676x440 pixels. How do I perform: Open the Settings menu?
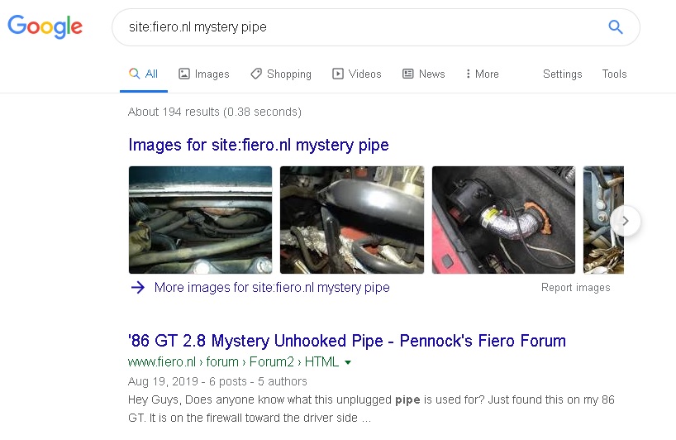pos(562,74)
